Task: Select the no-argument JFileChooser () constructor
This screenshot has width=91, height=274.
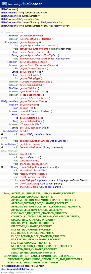Action: click(9, 9)
